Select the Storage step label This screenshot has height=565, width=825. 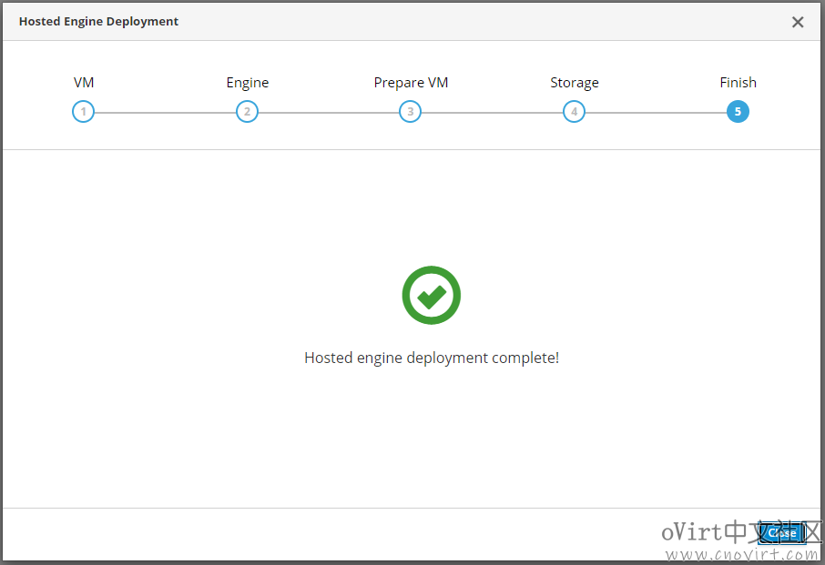(x=575, y=83)
